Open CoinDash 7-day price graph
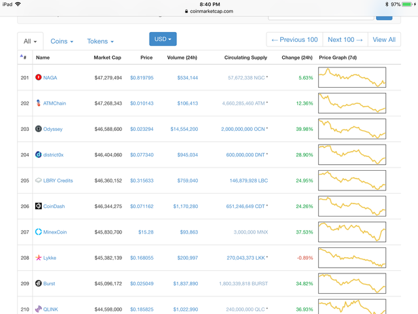Screen dimensions: 418x314 point(352,206)
